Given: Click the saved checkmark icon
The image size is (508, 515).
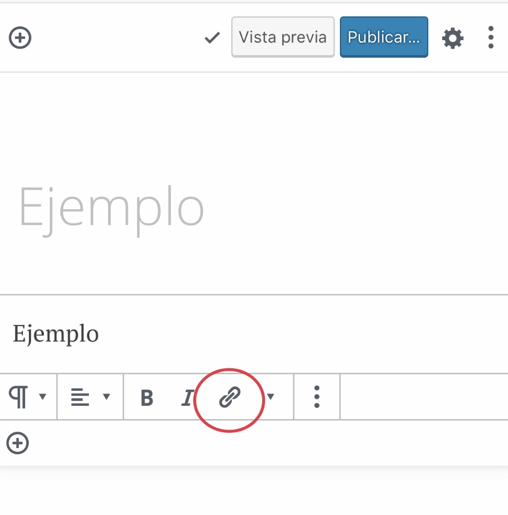Looking at the screenshot, I should click(213, 37).
